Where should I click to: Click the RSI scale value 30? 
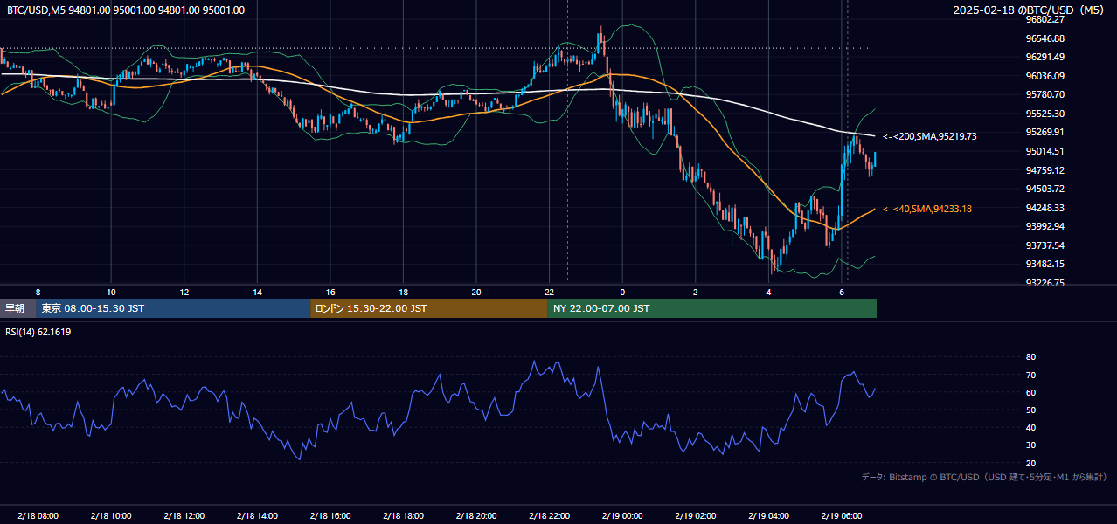[1030, 445]
